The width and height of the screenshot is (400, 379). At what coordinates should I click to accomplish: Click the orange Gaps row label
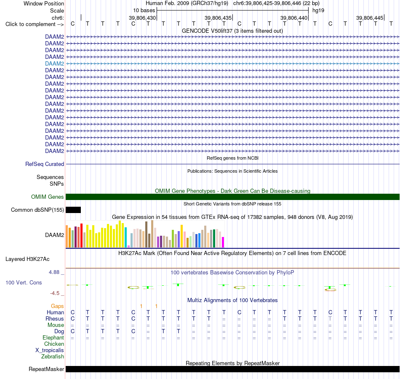point(57,306)
